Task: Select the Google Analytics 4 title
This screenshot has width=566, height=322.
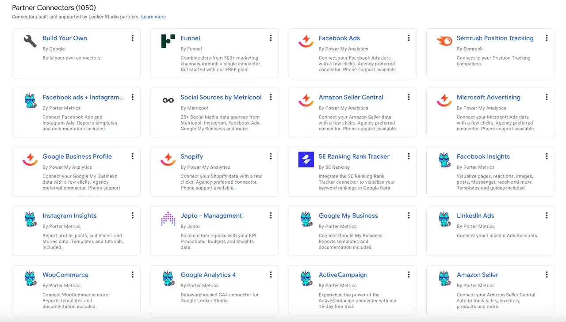Action: point(208,275)
